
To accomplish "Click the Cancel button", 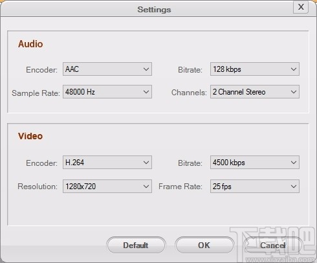I will click(272, 246).
